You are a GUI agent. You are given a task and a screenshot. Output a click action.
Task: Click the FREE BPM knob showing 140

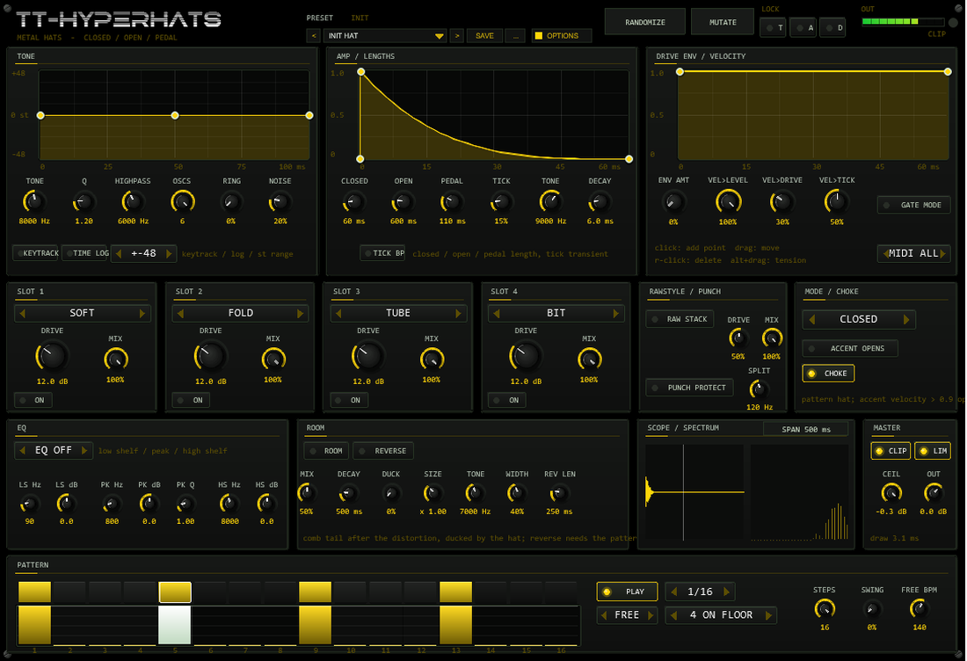[x=919, y=609]
